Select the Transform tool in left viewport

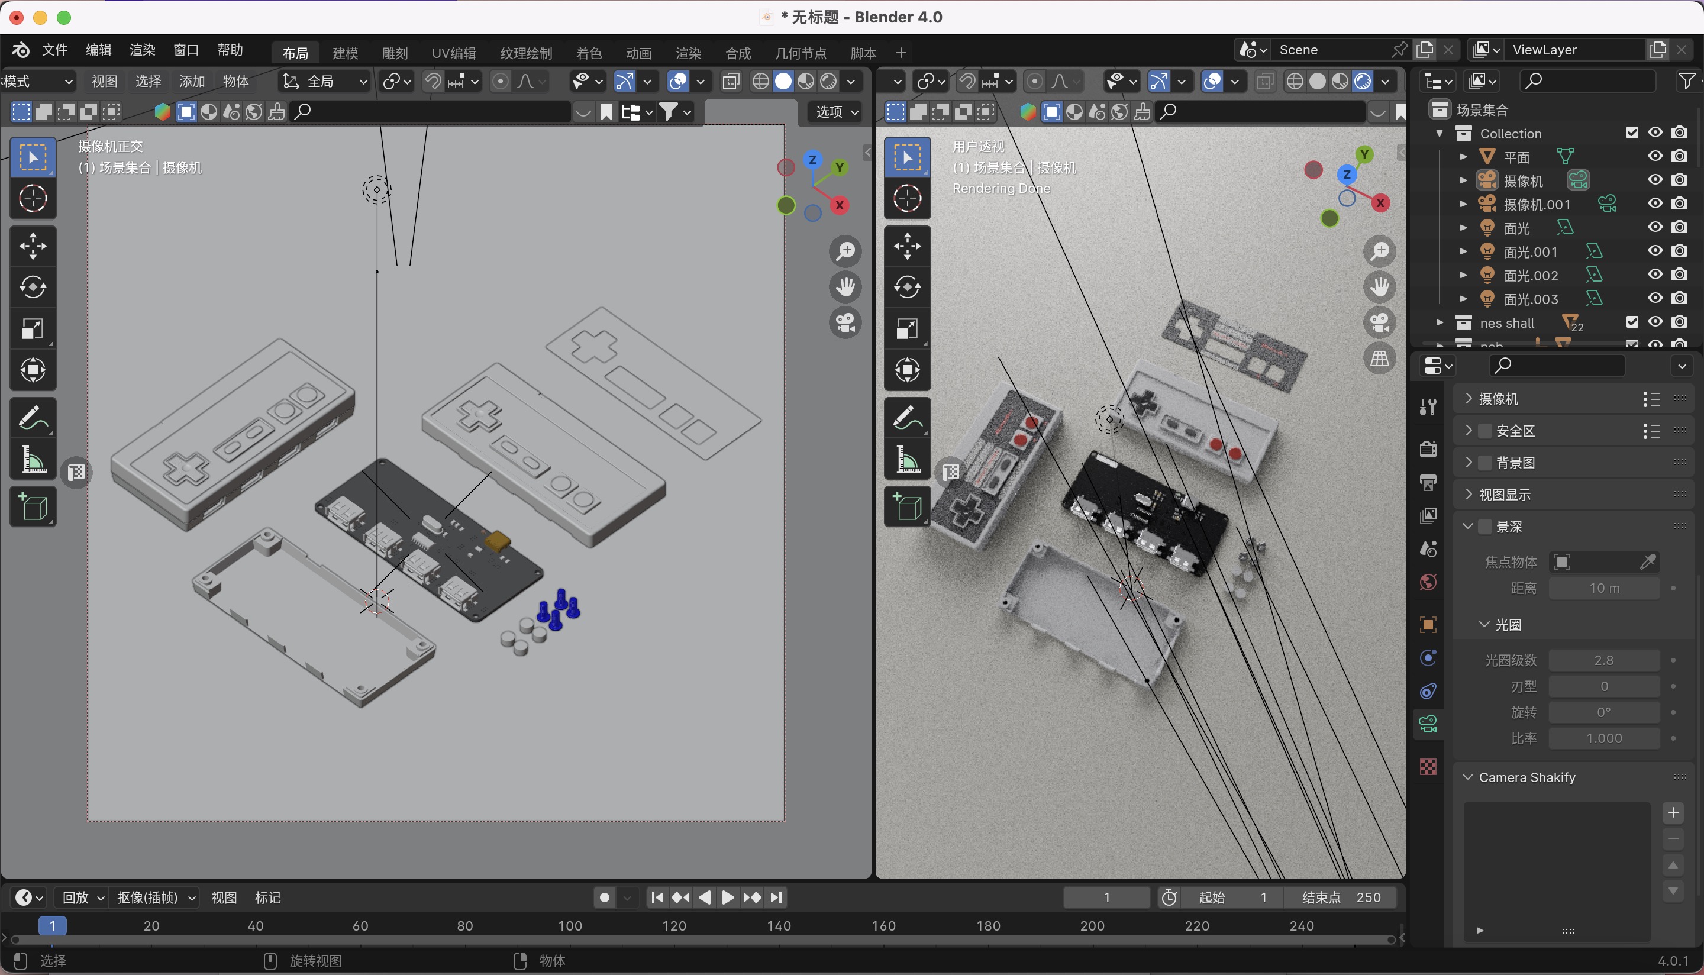pos(33,370)
